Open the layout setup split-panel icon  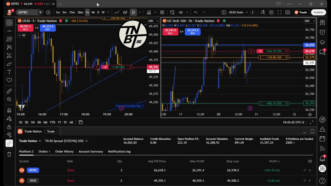pos(224,12)
